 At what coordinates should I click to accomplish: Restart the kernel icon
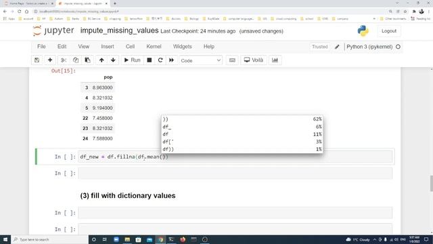pos(160,60)
